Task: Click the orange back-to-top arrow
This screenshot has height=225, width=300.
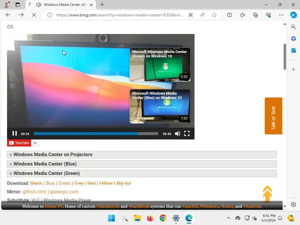Action: coord(267,193)
